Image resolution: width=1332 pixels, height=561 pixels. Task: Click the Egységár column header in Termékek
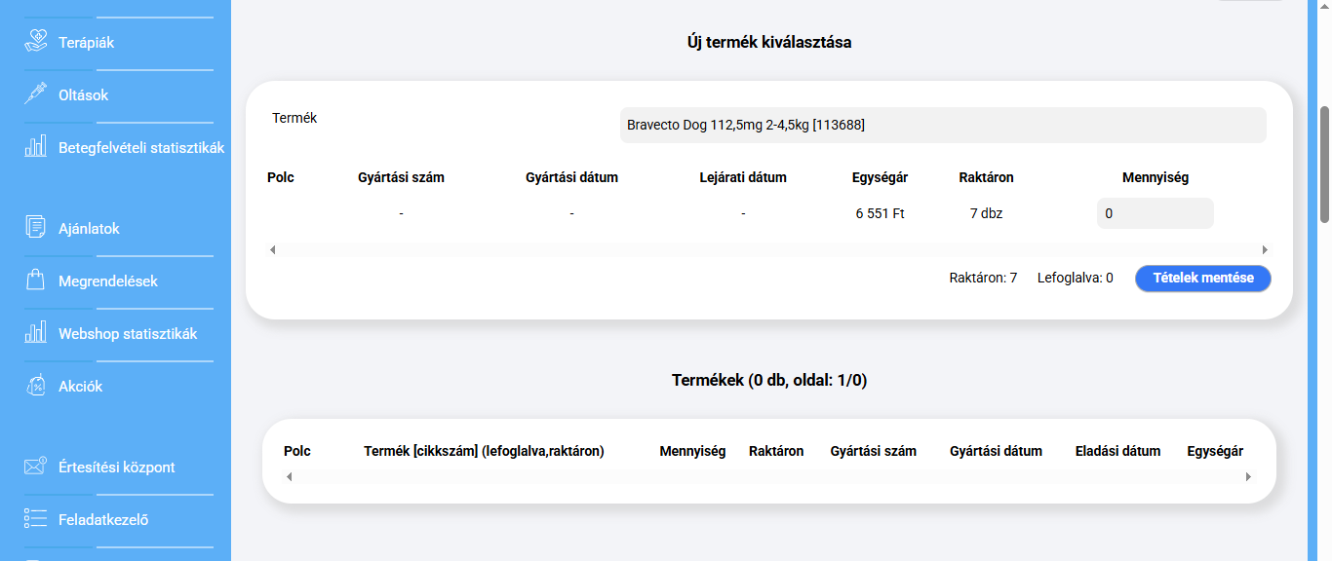click(1214, 451)
